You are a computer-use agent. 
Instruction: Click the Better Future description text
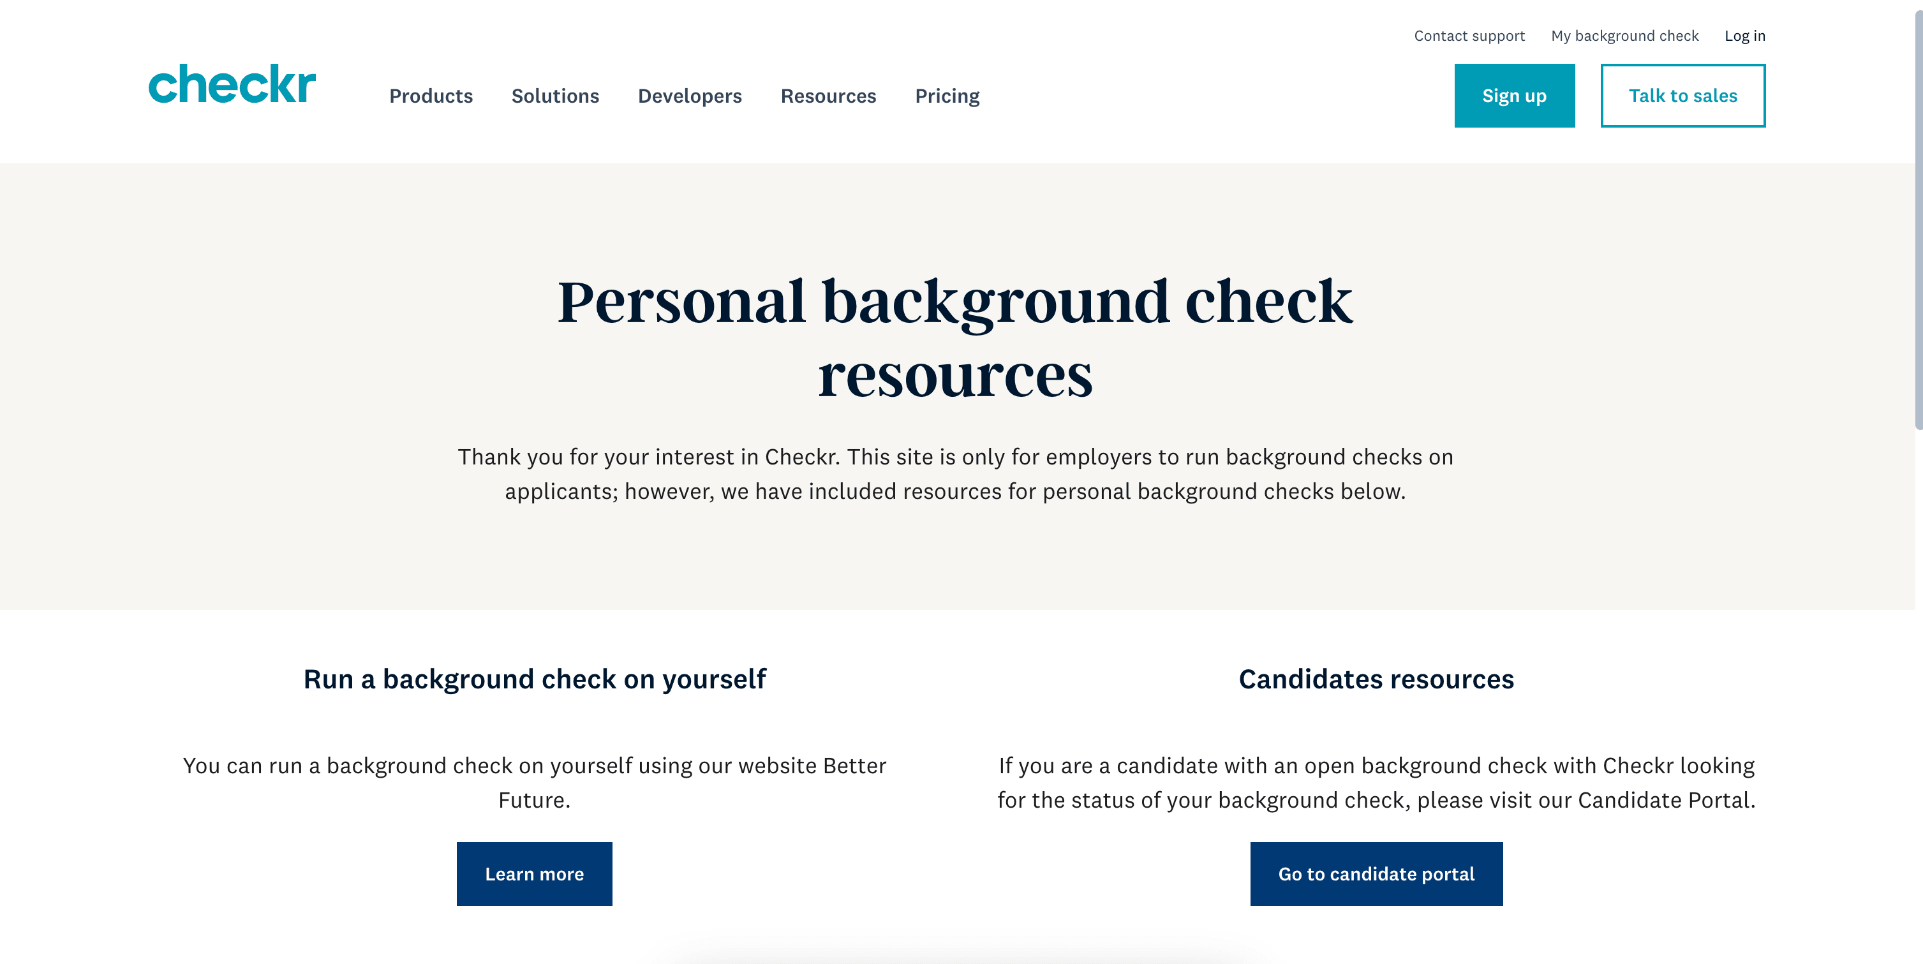(535, 783)
